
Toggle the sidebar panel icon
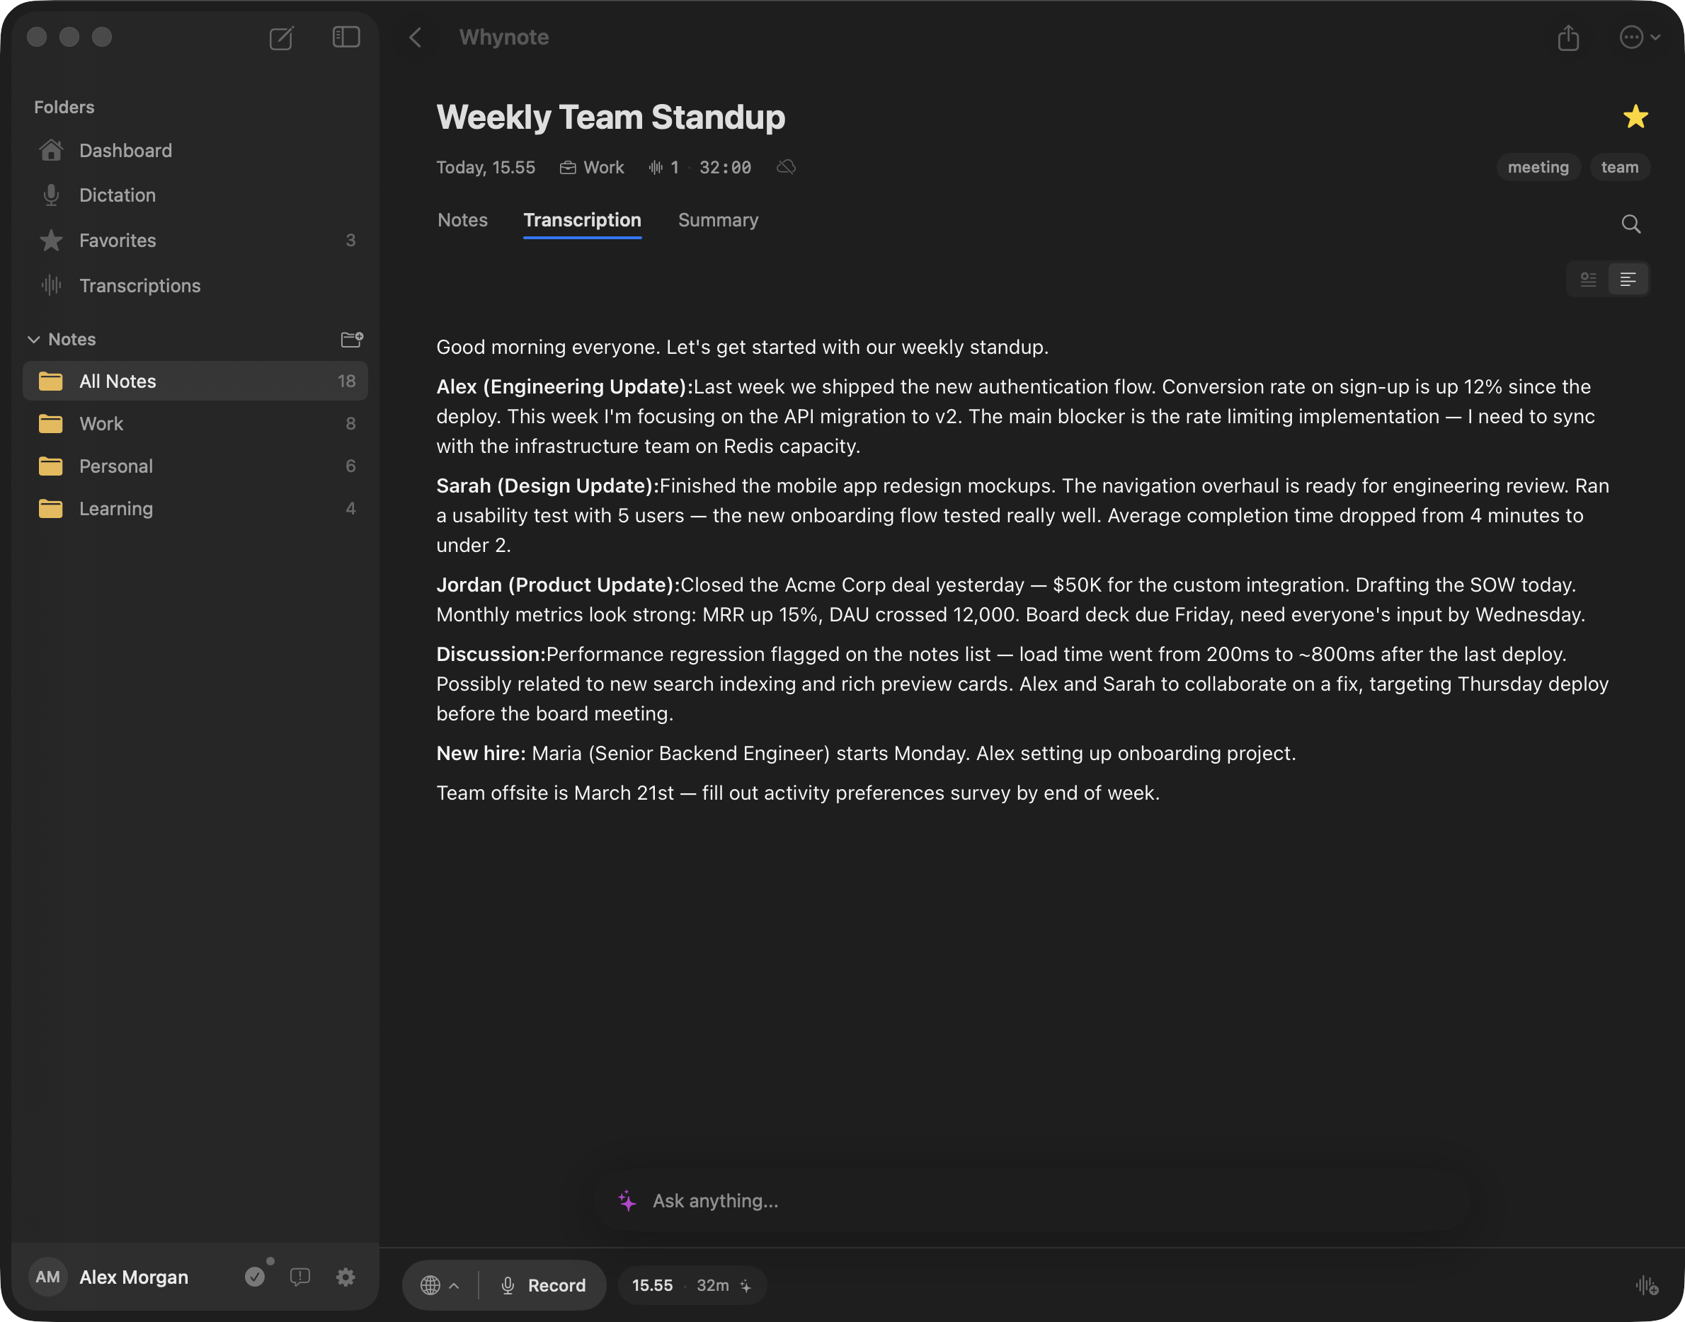[x=346, y=37]
